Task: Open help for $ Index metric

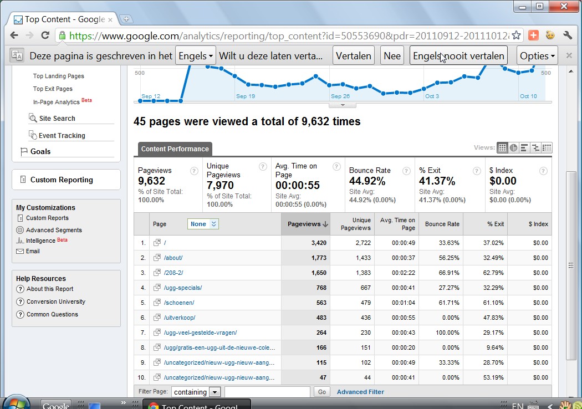Action: 543,171
